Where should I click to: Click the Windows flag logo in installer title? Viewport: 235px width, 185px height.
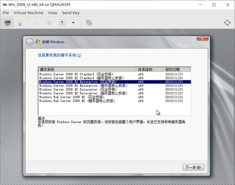tap(38, 42)
